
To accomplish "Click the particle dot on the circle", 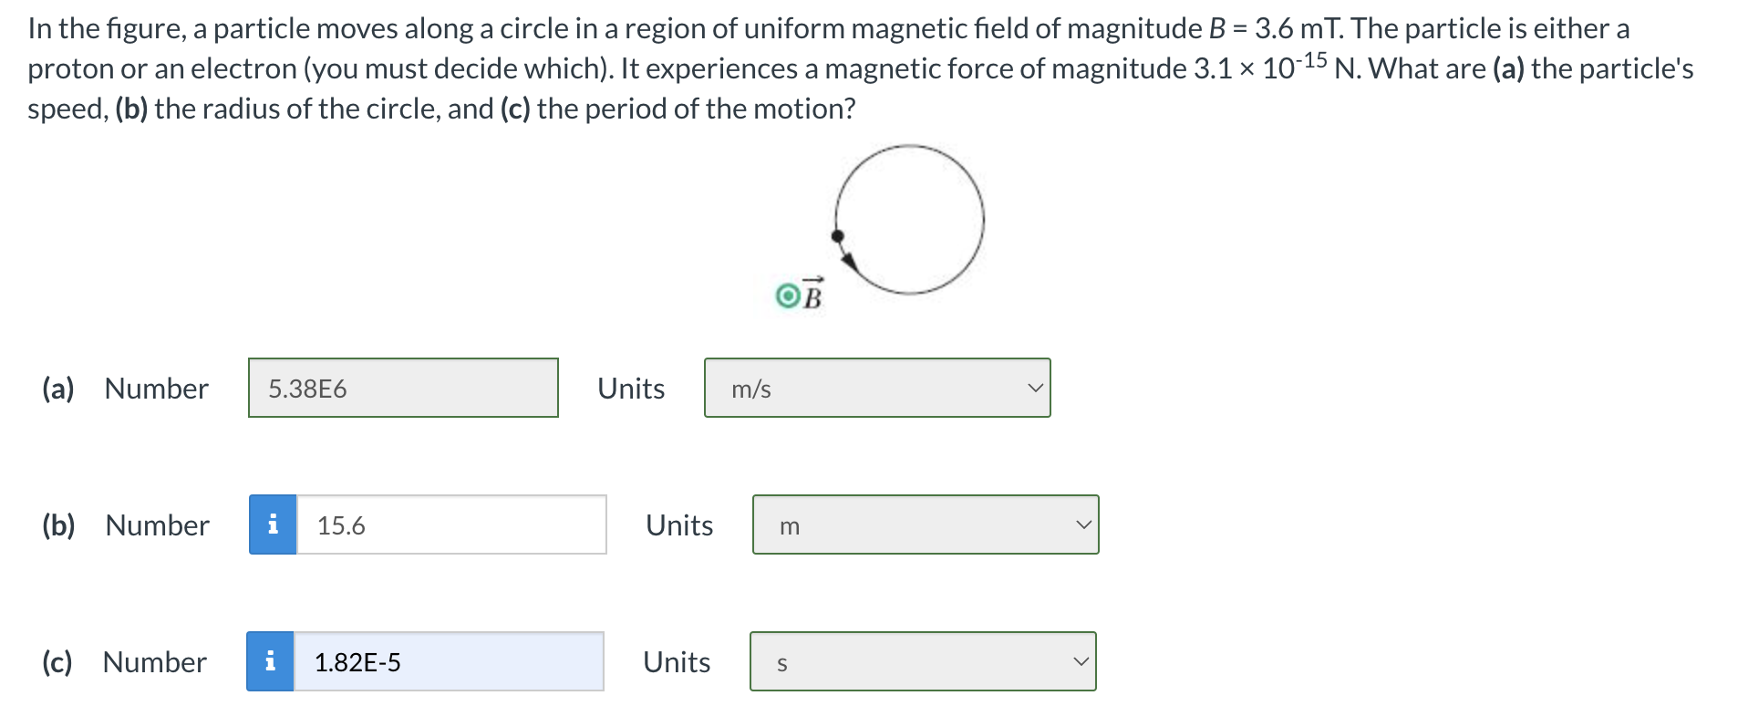I will coord(836,234).
